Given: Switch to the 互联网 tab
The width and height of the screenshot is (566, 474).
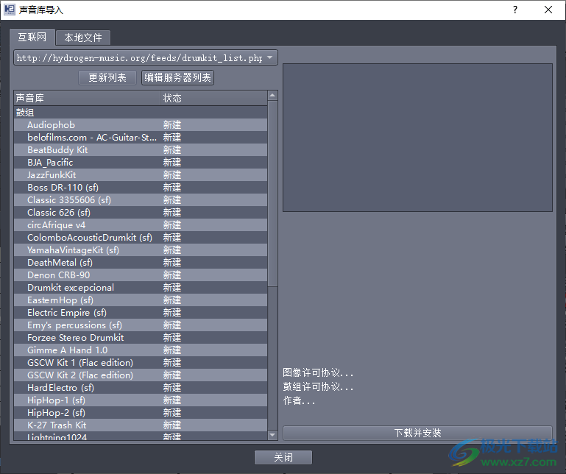Looking at the screenshot, I should click(x=32, y=38).
